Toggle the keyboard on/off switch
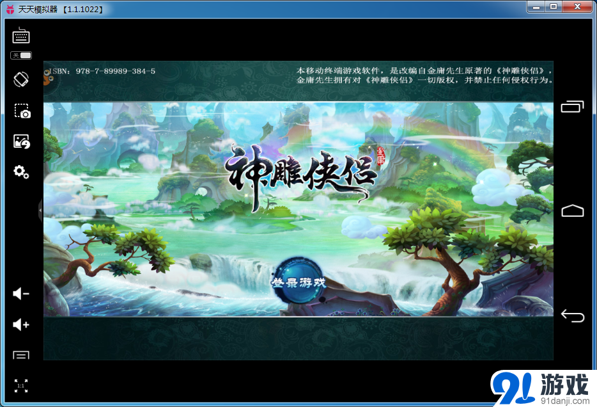This screenshot has width=597, height=407. [x=21, y=55]
